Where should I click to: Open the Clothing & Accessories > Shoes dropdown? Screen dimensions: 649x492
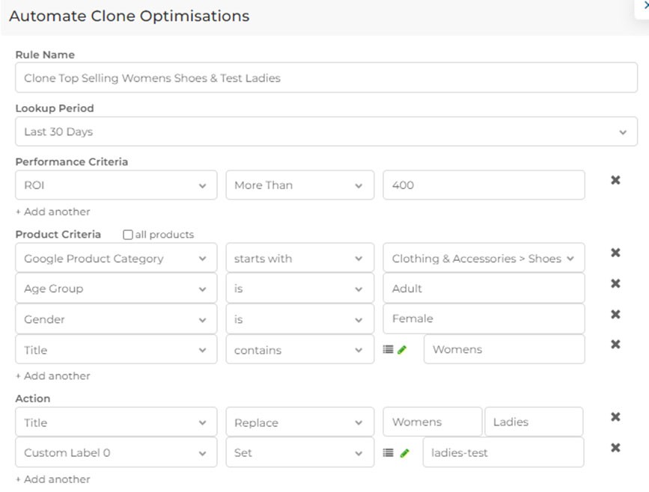point(484,258)
